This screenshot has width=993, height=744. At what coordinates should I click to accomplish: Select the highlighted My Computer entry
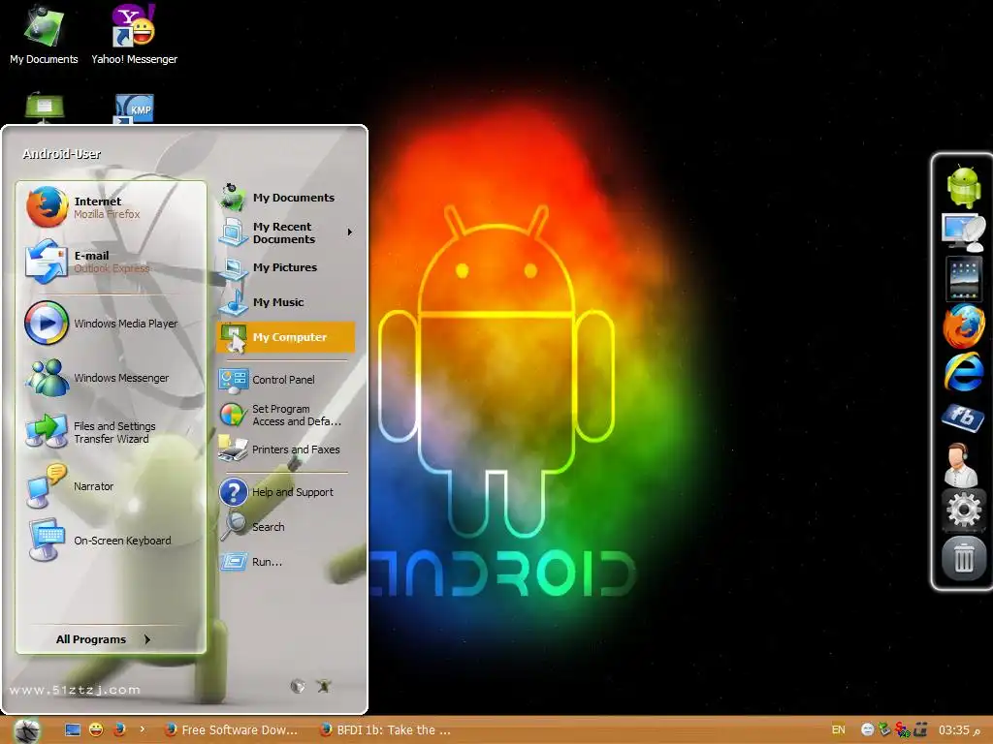click(286, 337)
